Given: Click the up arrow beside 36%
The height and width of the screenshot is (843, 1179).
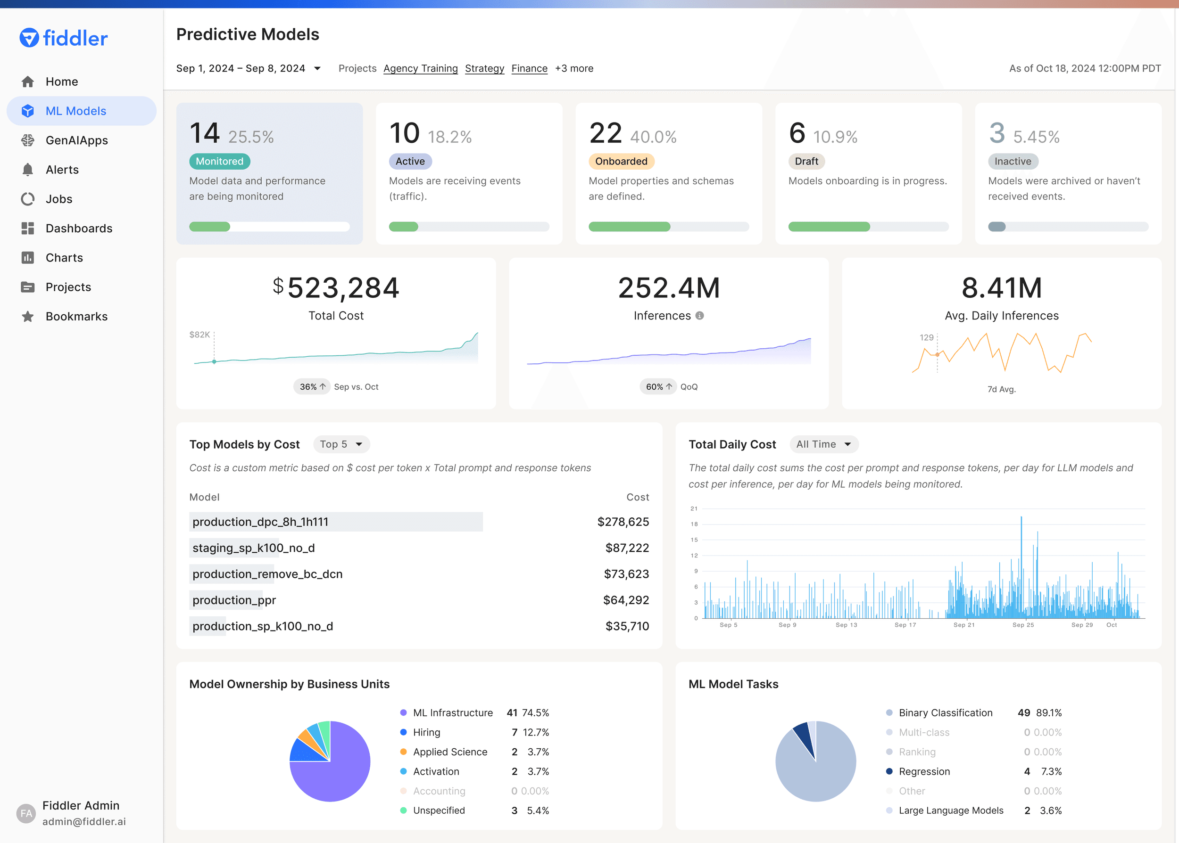Looking at the screenshot, I should pos(323,387).
